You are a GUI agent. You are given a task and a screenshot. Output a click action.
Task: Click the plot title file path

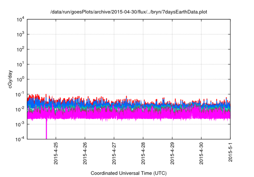[x=129, y=12]
